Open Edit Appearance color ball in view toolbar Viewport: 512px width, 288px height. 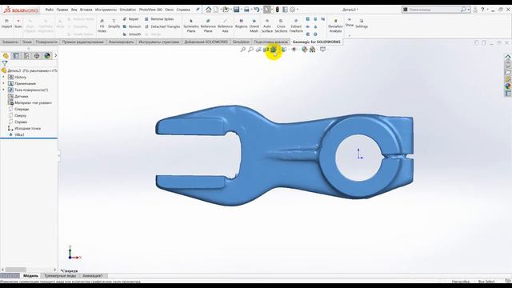point(304,50)
